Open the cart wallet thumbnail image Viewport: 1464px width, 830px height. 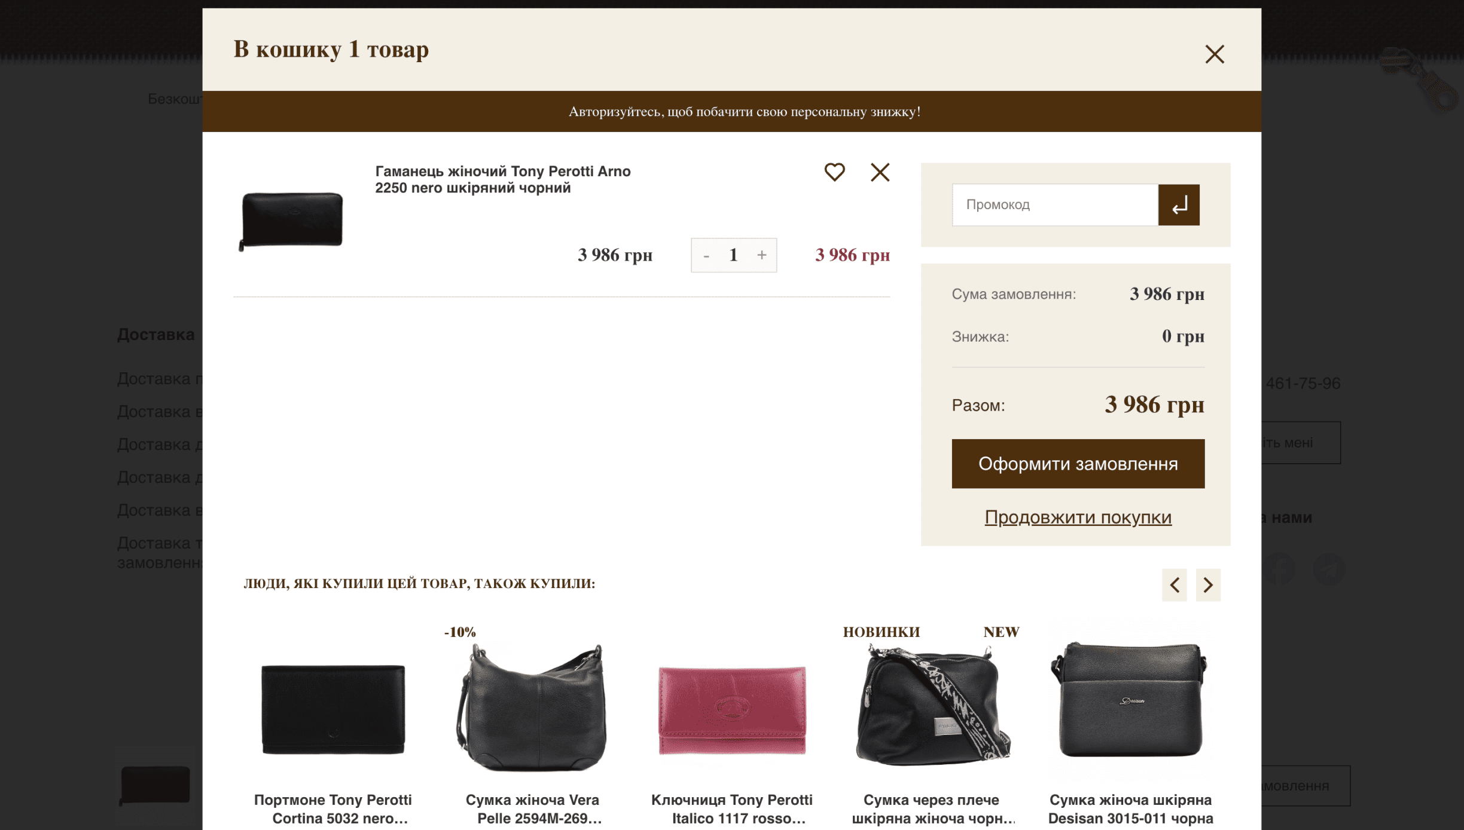(292, 220)
